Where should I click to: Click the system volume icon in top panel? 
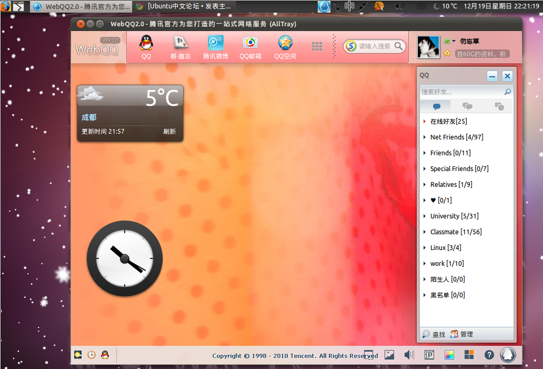pos(399,6)
